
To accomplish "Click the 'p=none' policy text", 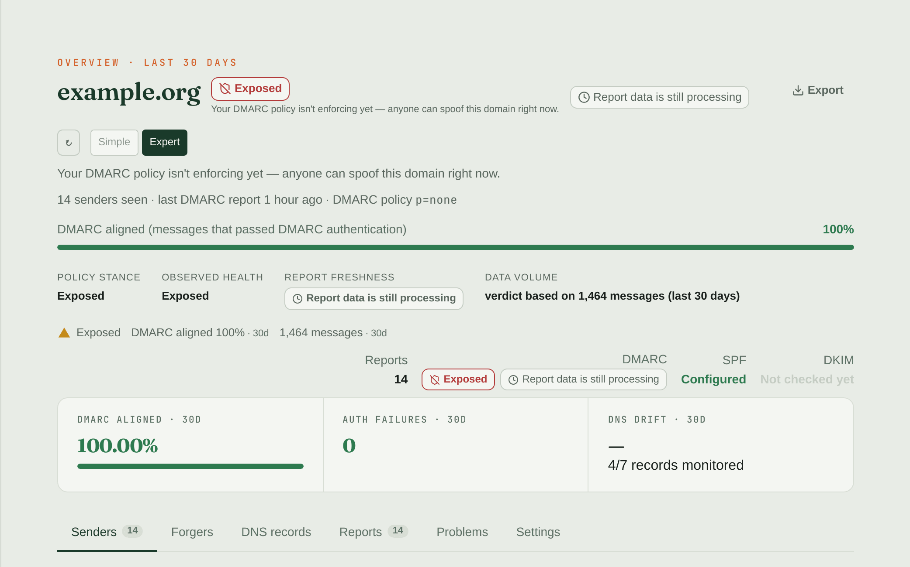I will coord(436,200).
